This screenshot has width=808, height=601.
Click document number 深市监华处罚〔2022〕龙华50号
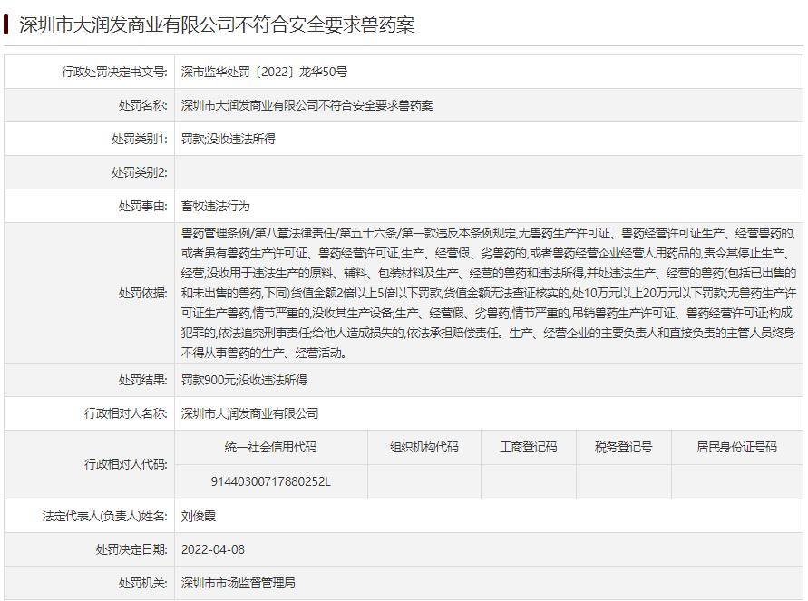coord(264,72)
